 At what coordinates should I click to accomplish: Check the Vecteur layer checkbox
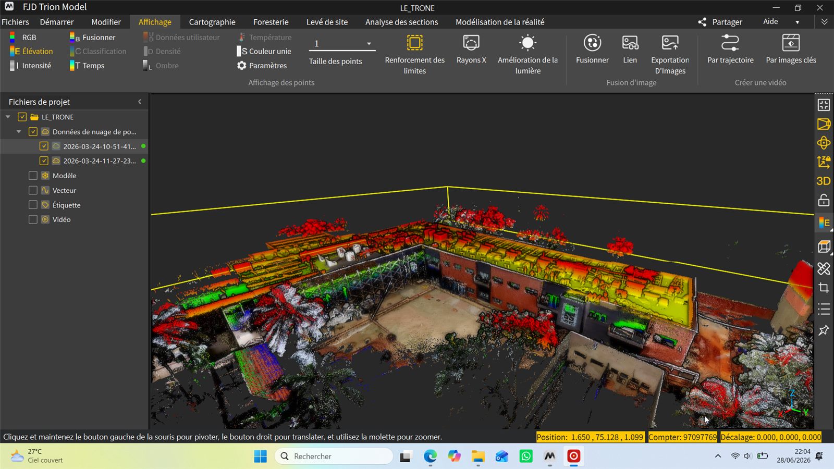pos(33,190)
